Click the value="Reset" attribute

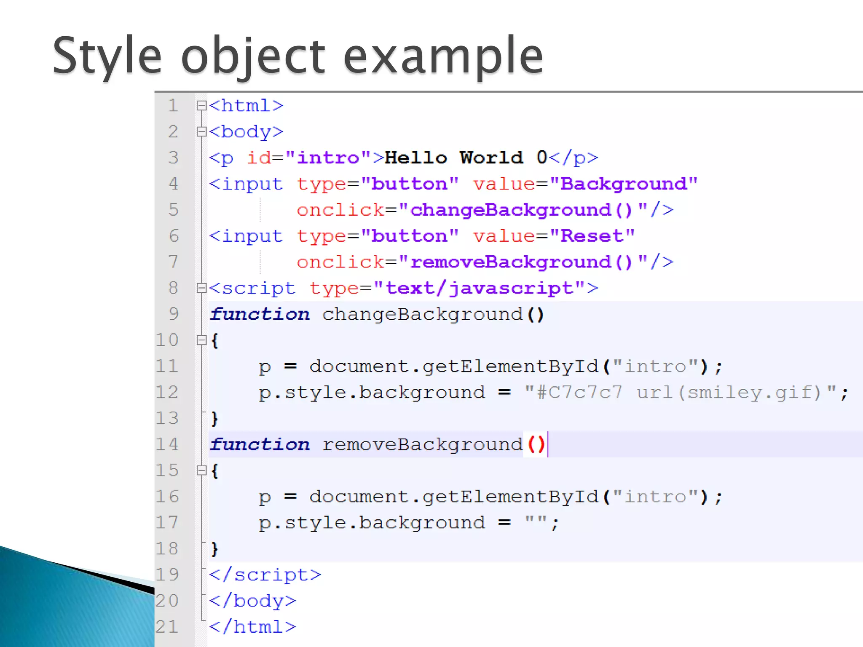pos(554,236)
